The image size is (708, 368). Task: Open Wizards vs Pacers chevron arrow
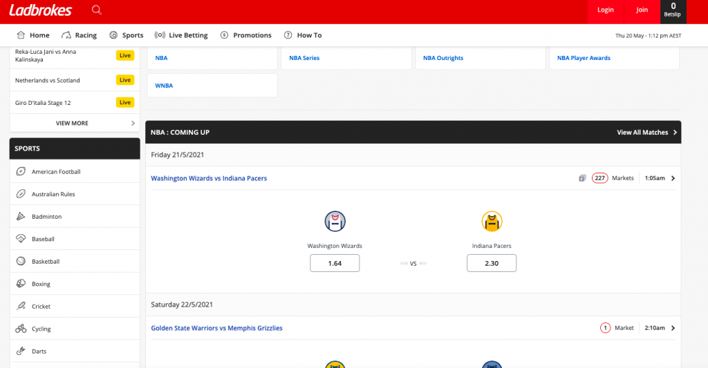[673, 178]
